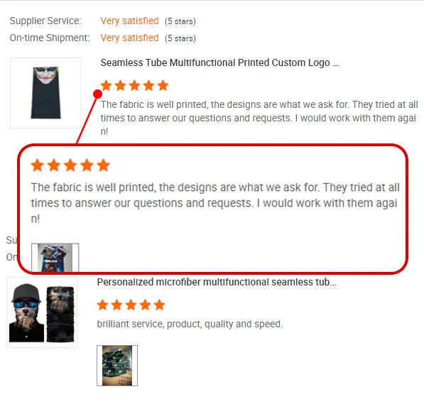Screen dimensions: 424x404
Task: Click the red dot annotation marker
Action: pos(97,94)
